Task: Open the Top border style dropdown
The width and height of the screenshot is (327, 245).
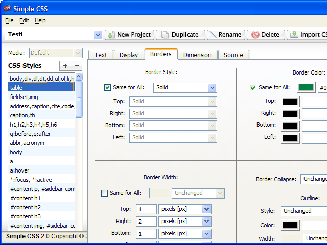Action: 173,102
